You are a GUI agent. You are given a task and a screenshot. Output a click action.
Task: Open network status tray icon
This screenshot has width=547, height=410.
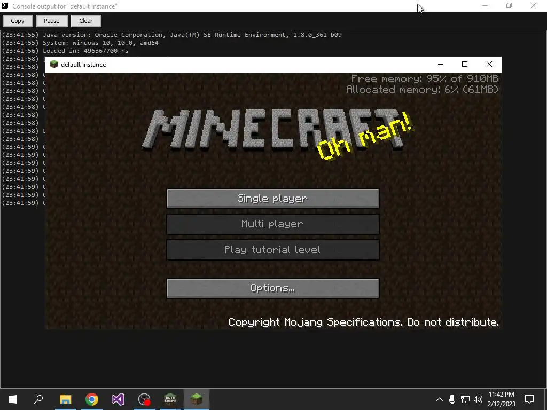(465, 399)
